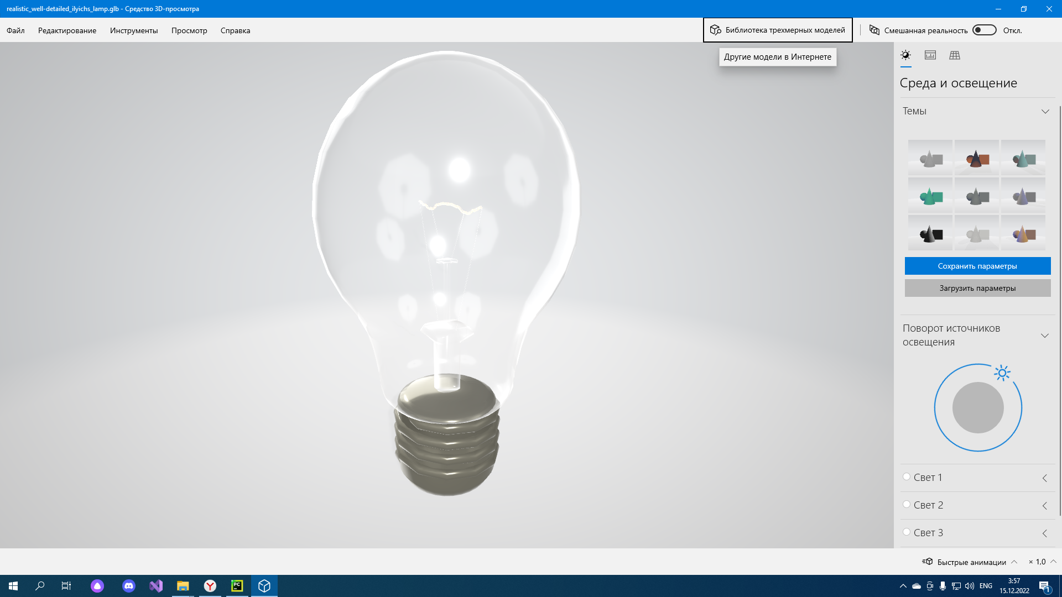Click the Сохранить параметры button
The width and height of the screenshot is (1062, 597).
[977, 265]
